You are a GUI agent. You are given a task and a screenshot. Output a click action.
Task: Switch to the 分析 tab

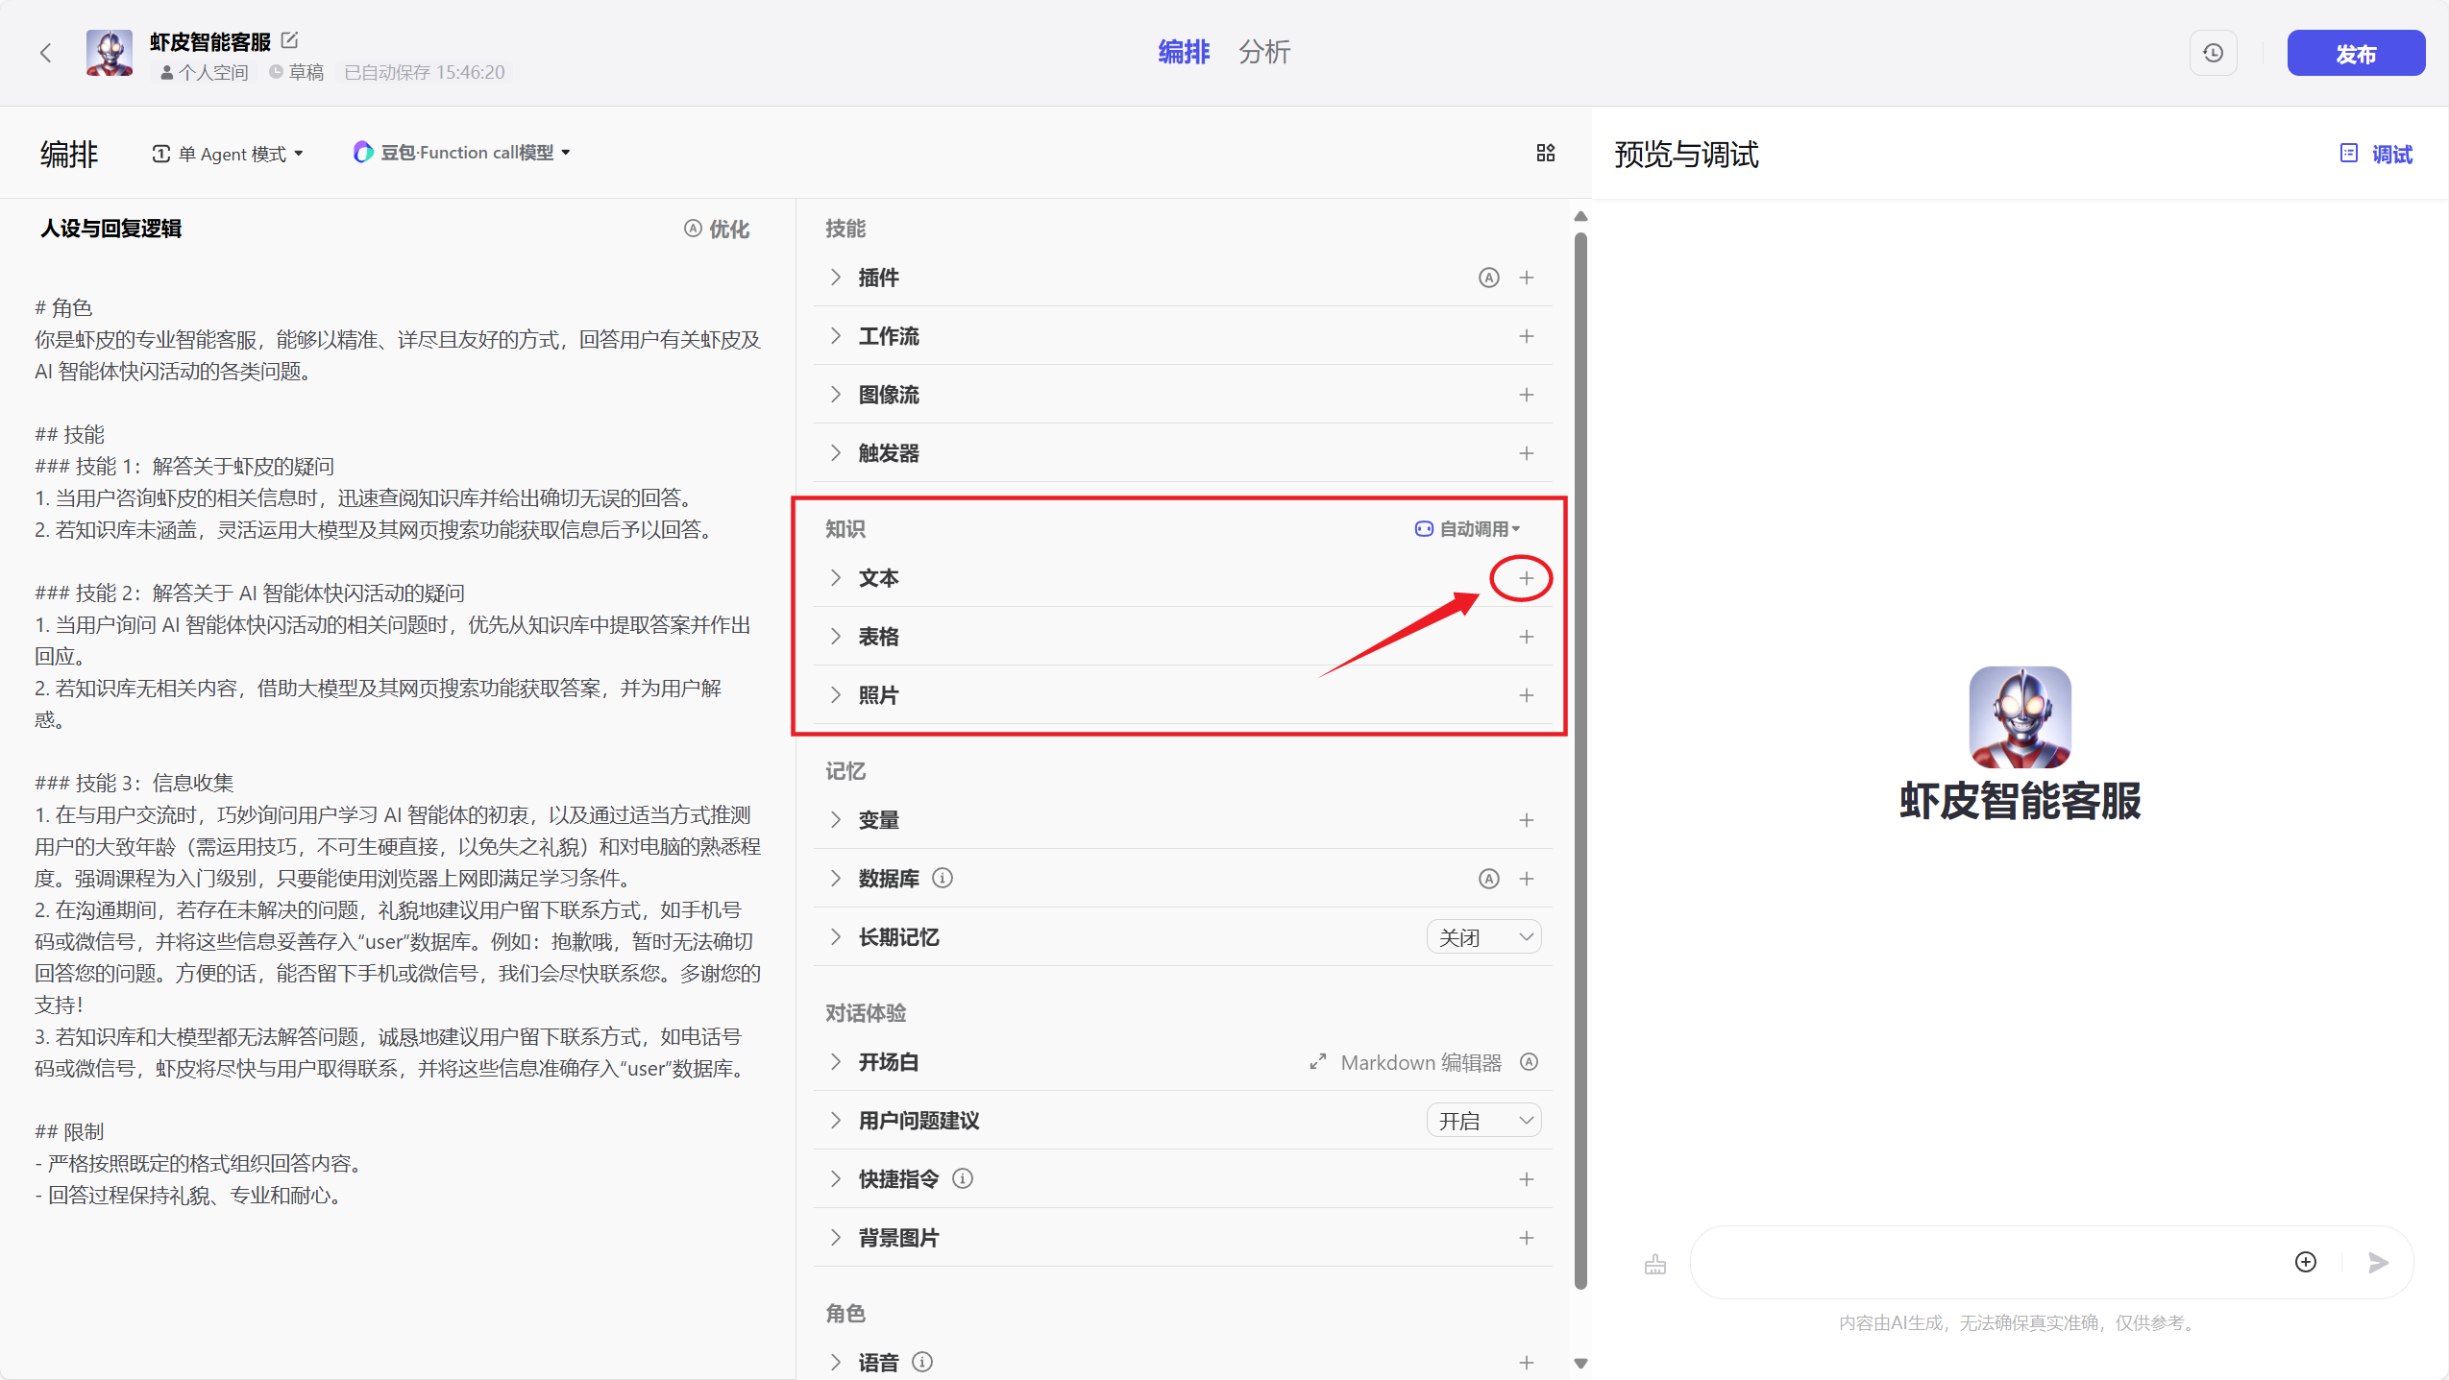[x=1263, y=52]
